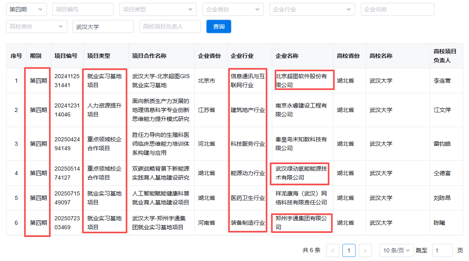
Task: Expand the 企业省份 dropdown
Action: tap(233, 9)
